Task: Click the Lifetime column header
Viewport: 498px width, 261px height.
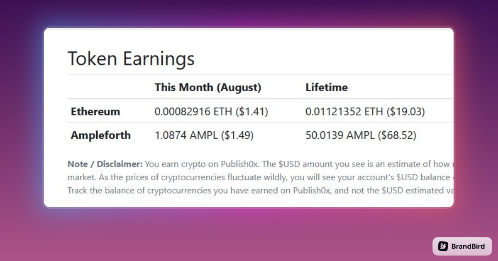Action: (327, 87)
